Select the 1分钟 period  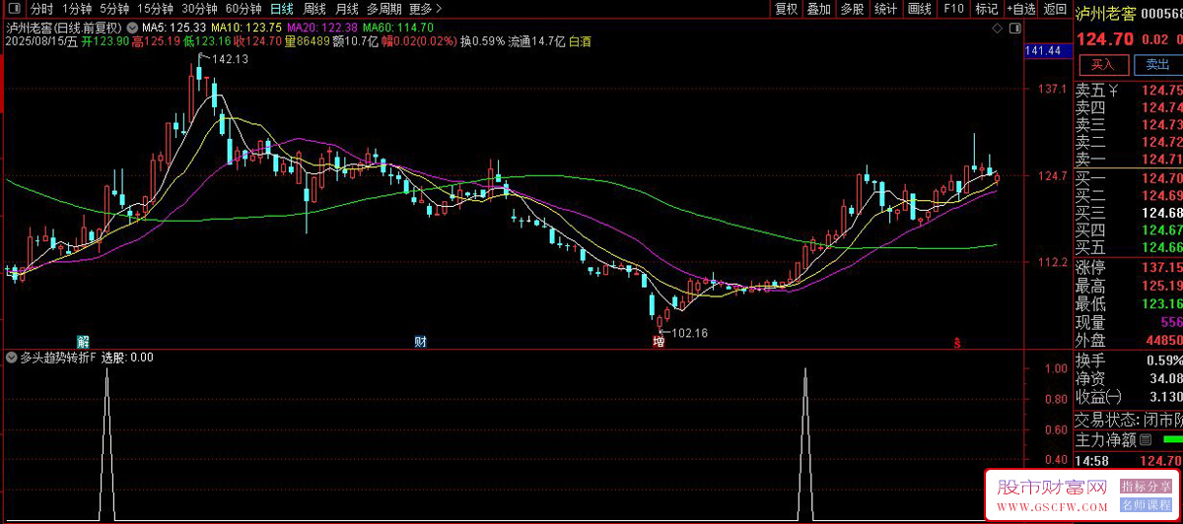coord(76,9)
